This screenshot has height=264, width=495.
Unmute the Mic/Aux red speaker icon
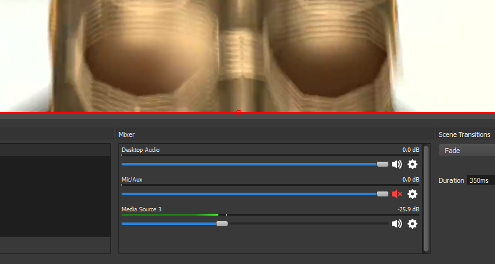(x=397, y=194)
